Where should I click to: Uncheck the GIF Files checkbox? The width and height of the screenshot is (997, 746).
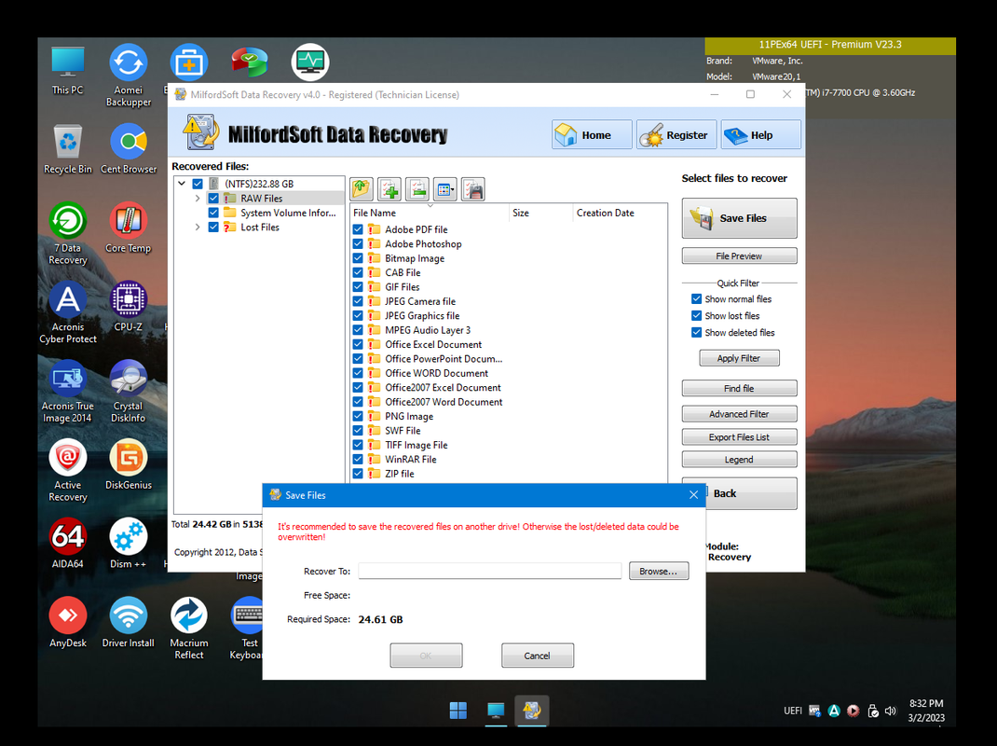tap(358, 287)
